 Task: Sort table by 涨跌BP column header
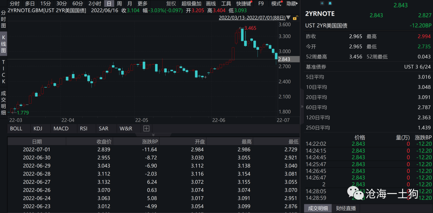pyautogui.click(x=136, y=142)
